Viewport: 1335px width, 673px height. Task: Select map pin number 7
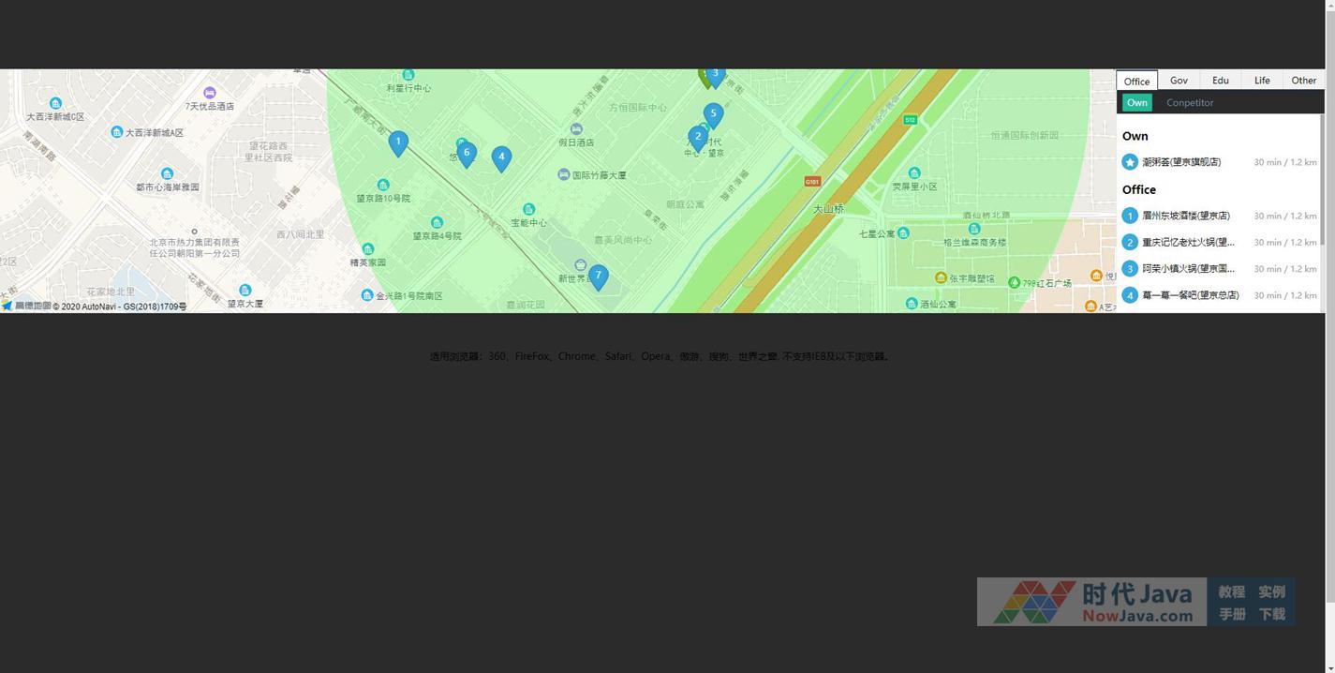pos(598,276)
